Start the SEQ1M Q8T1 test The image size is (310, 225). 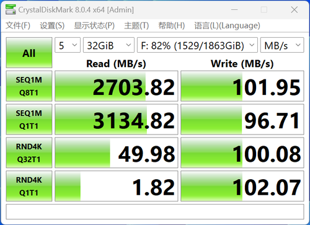pos(29,86)
